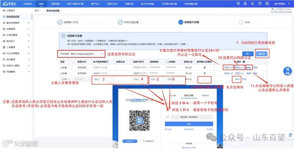Open the 百望云会计 top menu
Screen dimensions: 294x149
pos(112,4)
